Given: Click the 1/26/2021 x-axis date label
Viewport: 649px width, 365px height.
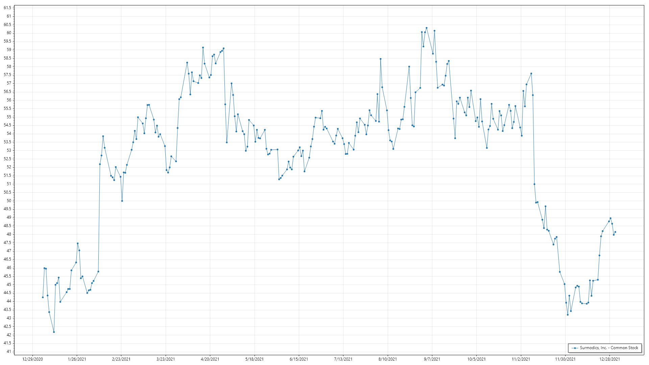Looking at the screenshot, I should tap(77, 359).
